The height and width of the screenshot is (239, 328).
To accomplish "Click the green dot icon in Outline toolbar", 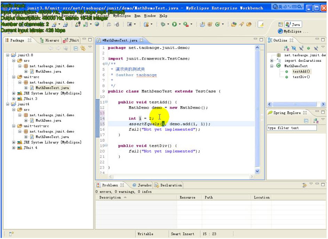I will pyautogui.click(x=308, y=49).
